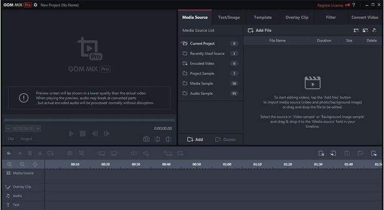Click the Add File button

pos(259,30)
